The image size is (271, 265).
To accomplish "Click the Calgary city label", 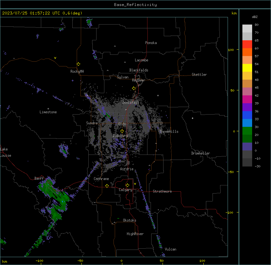I will (x=125, y=190).
